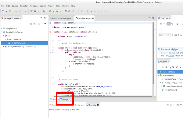The image size is (183, 118).
Task: Click Display Selected Console monitor icon
Action: [171, 105]
